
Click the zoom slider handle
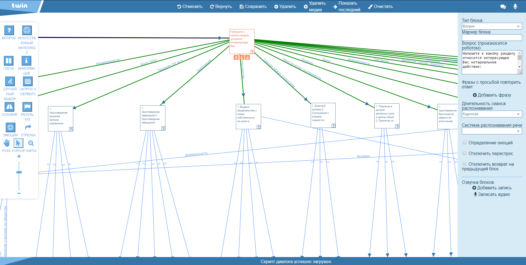click(19, 172)
